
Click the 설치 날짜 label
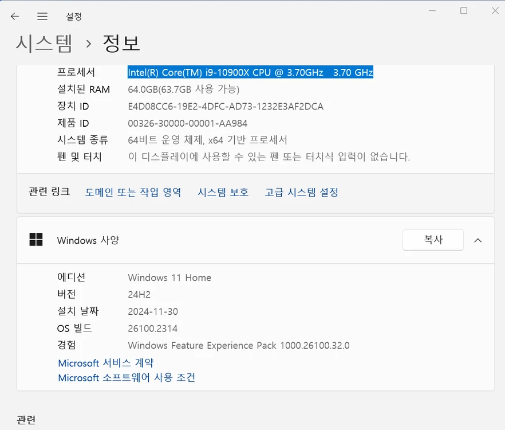[78, 311]
